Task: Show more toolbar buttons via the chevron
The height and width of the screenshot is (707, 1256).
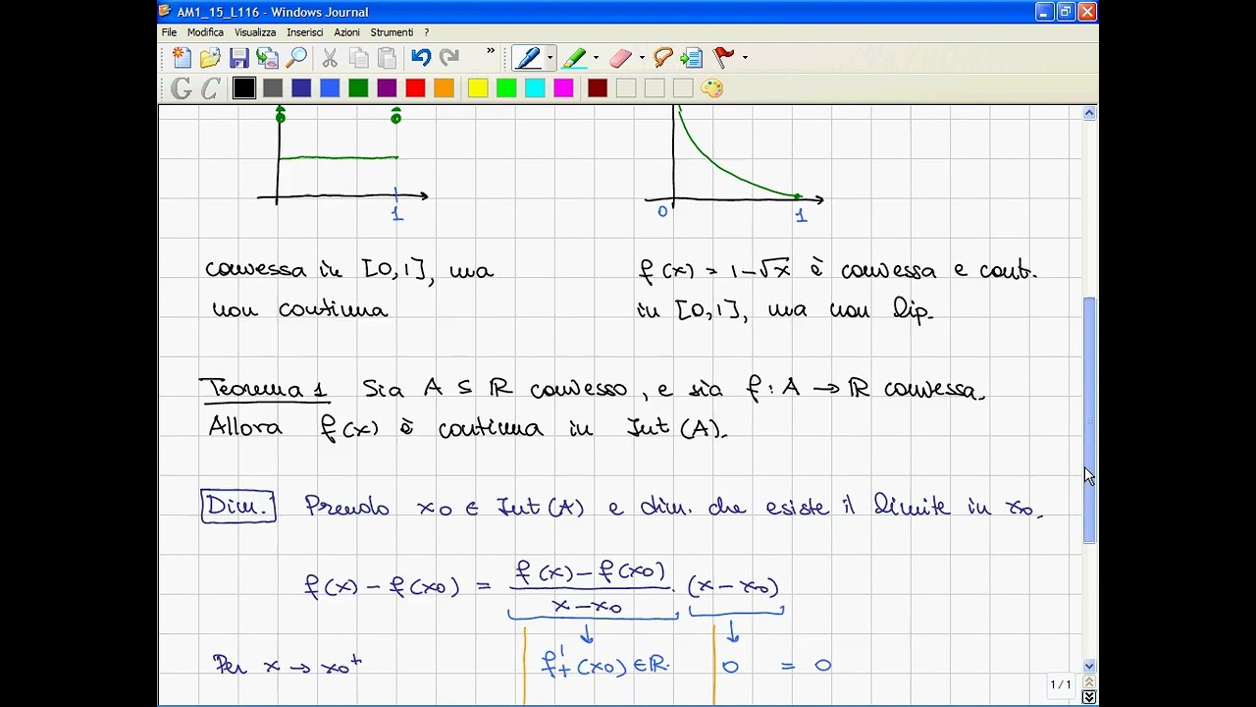Action: [491, 52]
